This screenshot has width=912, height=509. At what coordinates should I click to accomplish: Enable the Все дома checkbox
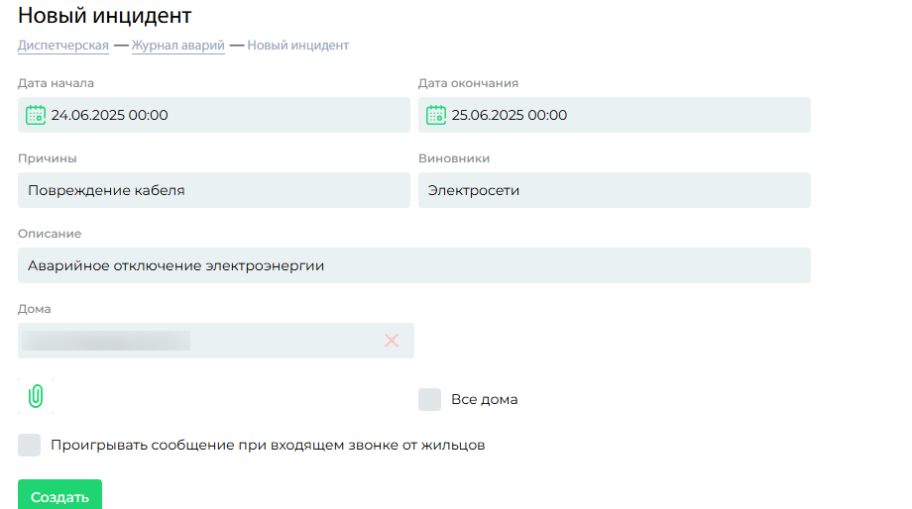(x=430, y=400)
